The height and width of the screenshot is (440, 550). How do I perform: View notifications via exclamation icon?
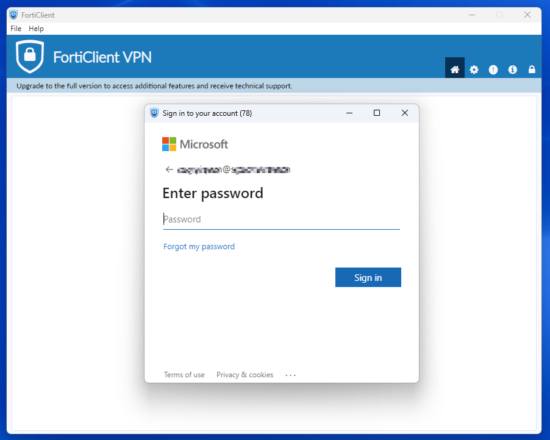493,69
